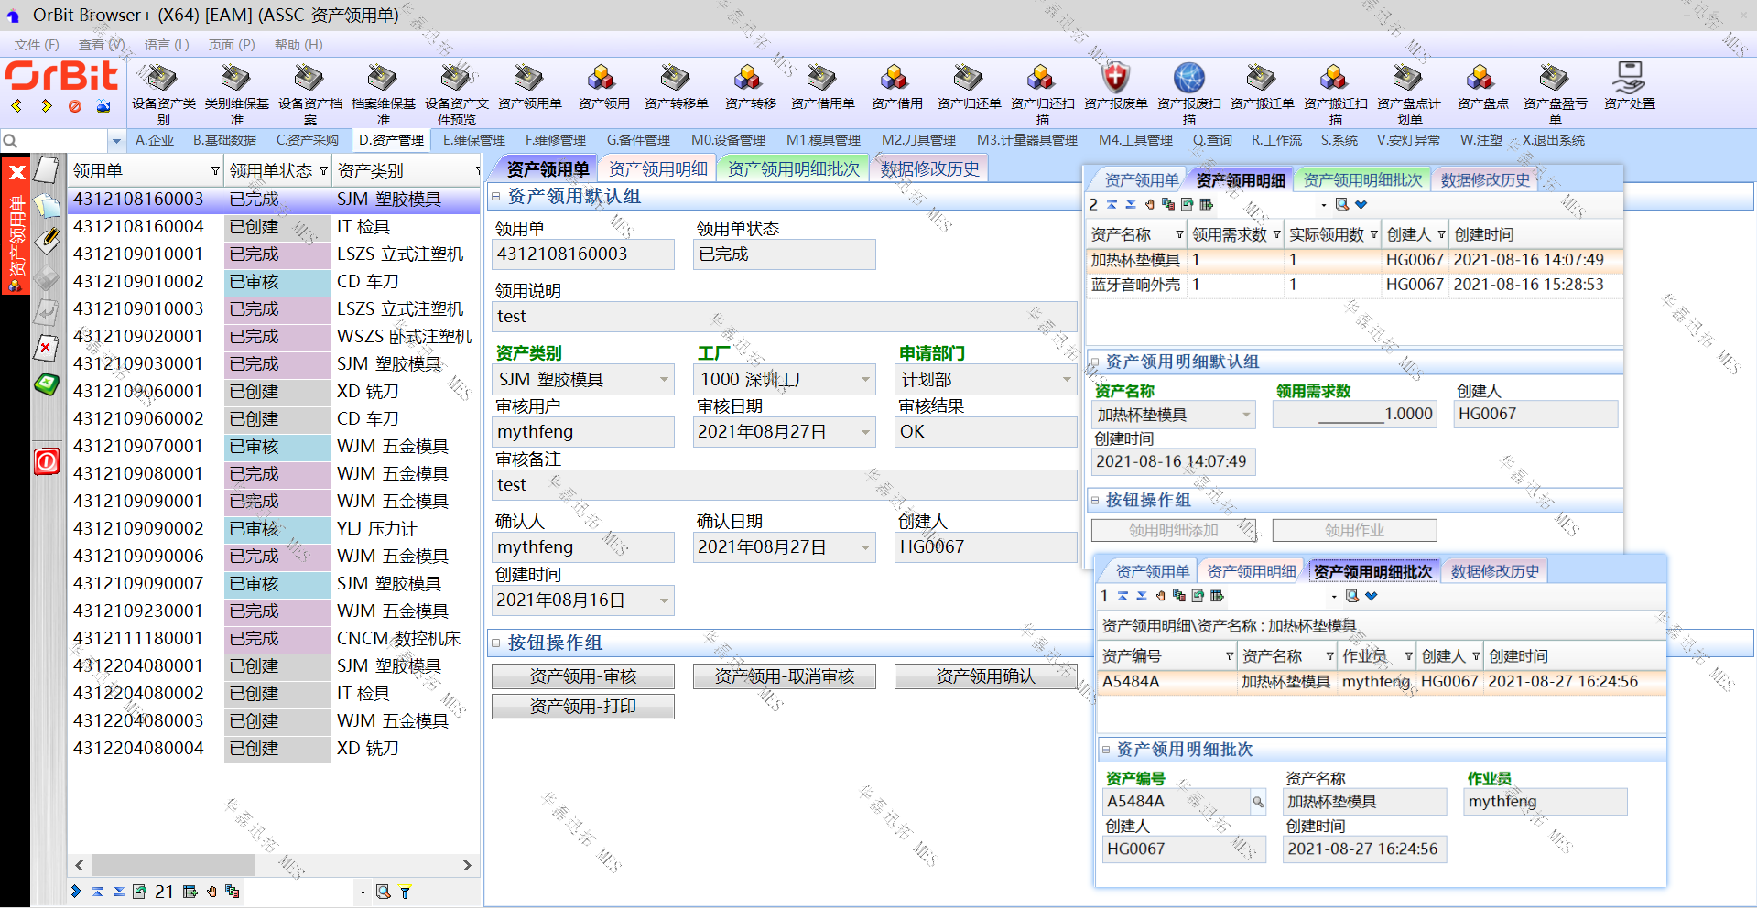Screen dimensions: 1757x908
Task: Expand the 资产类别 SJM 塑胶模具 combo box
Action: click(x=664, y=379)
